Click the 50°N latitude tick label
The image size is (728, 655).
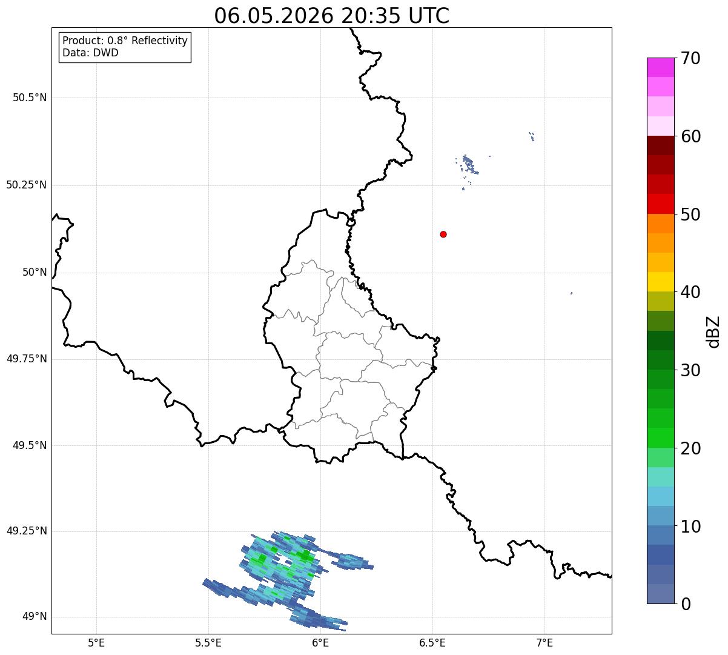(x=35, y=272)
